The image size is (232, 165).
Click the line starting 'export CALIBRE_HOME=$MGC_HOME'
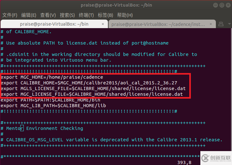[89, 83]
